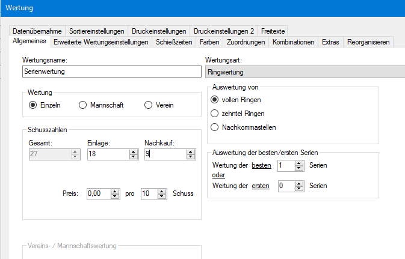Decrease the Einlage shot count
This screenshot has height=259, width=405.
click(x=133, y=157)
